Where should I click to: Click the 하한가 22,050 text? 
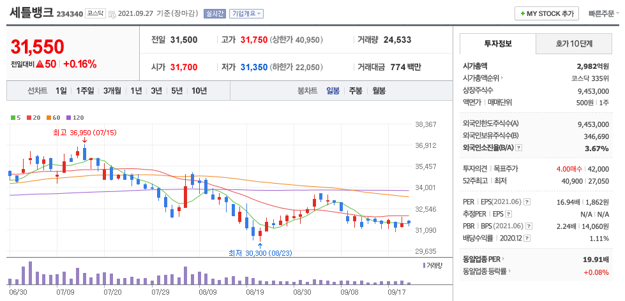pyautogui.click(x=296, y=68)
